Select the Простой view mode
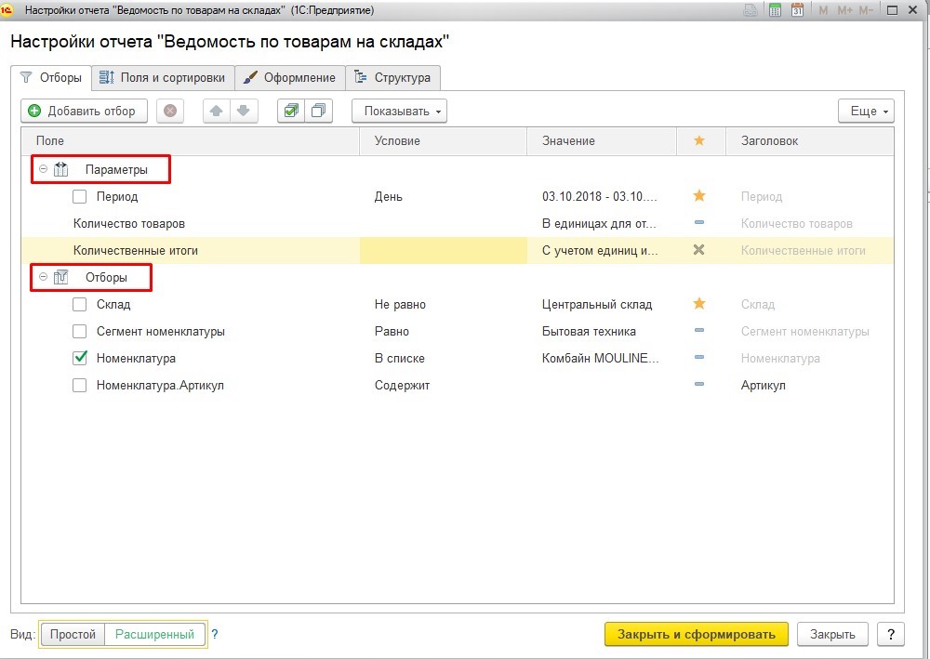 (73, 634)
